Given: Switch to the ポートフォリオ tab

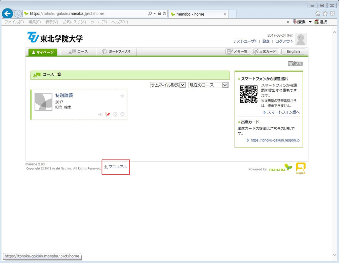Looking at the screenshot, I should tap(116, 52).
